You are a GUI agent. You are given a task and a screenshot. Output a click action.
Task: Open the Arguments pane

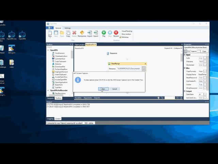click(88, 98)
